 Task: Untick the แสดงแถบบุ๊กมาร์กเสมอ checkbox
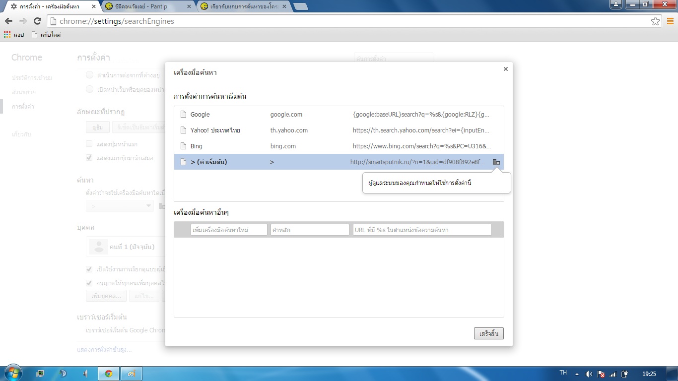(x=89, y=158)
